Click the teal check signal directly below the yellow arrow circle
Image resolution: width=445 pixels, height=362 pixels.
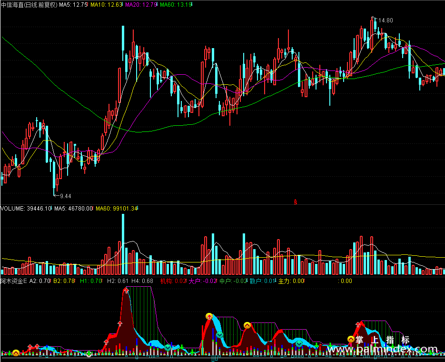[x=219, y=335]
